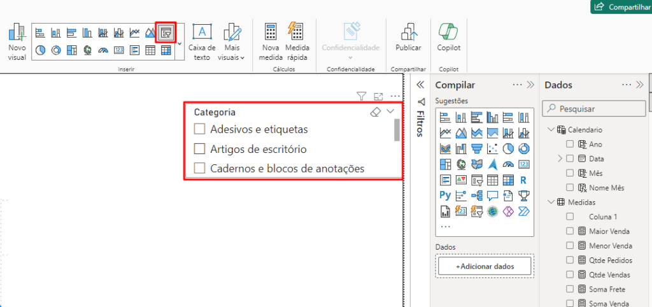Clear Categoria slicer selections with eraser
652x307 pixels.
pos(376,112)
